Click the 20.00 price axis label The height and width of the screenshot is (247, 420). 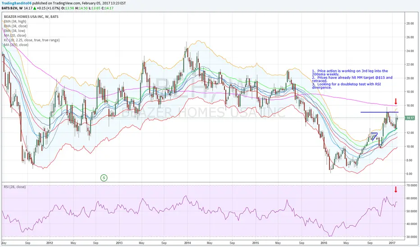[x=410, y=78]
